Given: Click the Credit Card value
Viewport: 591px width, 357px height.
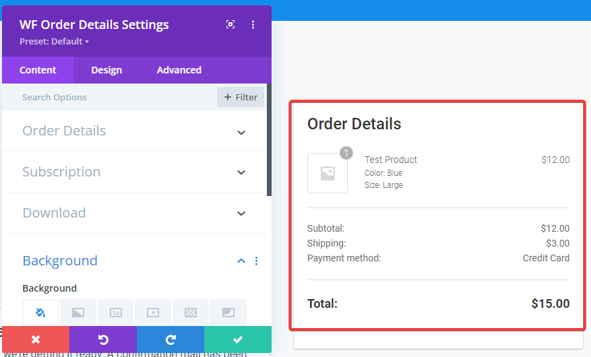Looking at the screenshot, I should pos(546,258).
